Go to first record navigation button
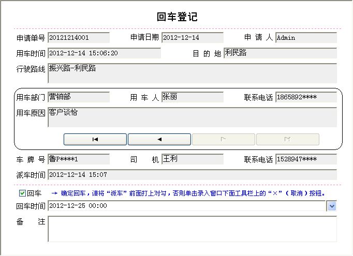 pyautogui.click(x=95, y=139)
